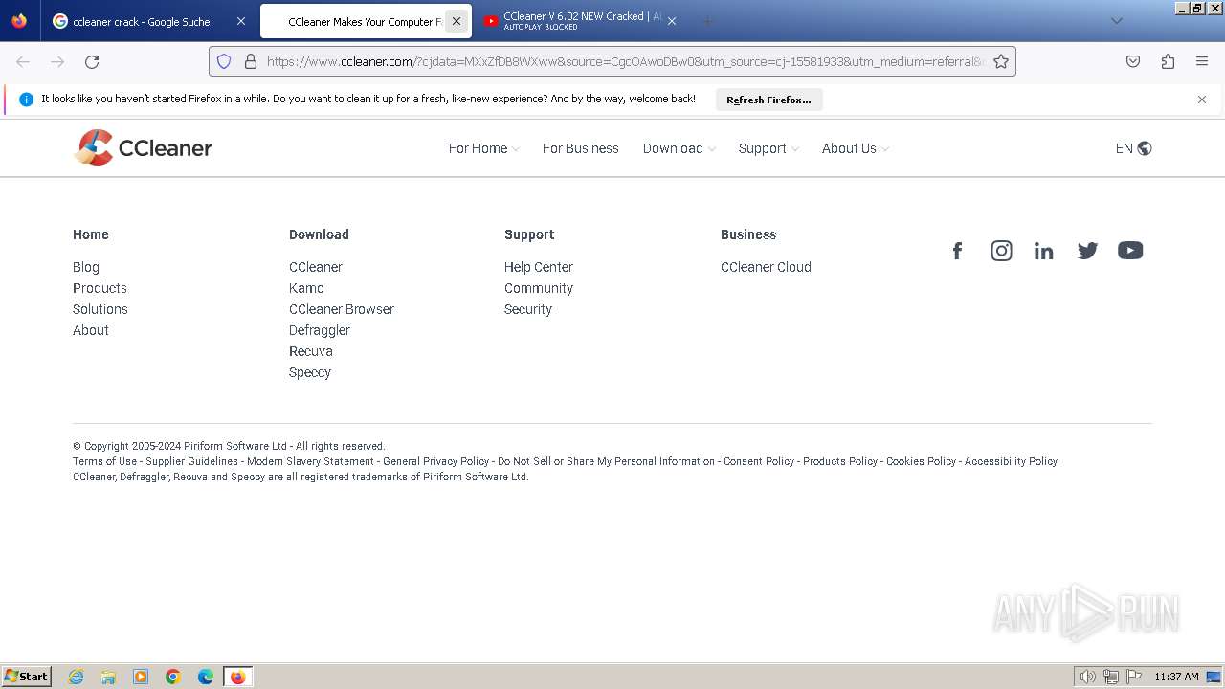Viewport: 1225px width, 689px height.
Task: Open the Solutions footer link
Action: (x=100, y=309)
